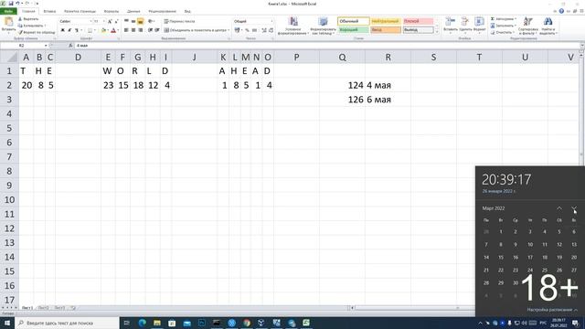Open Google Chrome from the taskbar
585x329 pixels.
tap(246, 323)
